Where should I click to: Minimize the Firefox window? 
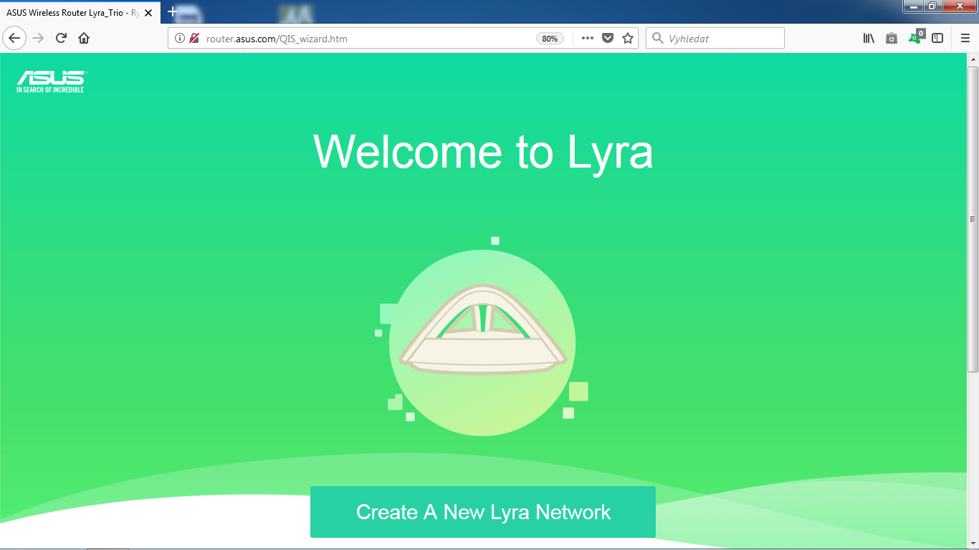(913, 6)
